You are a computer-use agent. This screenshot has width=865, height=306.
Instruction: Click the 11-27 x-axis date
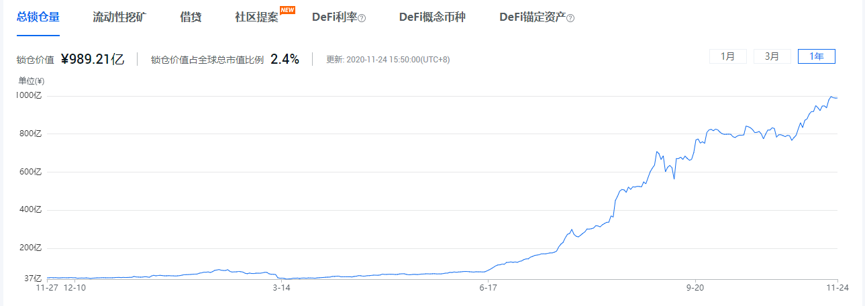[x=46, y=287]
